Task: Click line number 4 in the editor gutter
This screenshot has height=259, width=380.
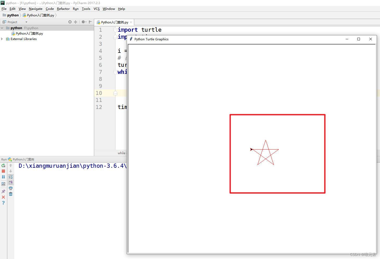Action: point(100,51)
